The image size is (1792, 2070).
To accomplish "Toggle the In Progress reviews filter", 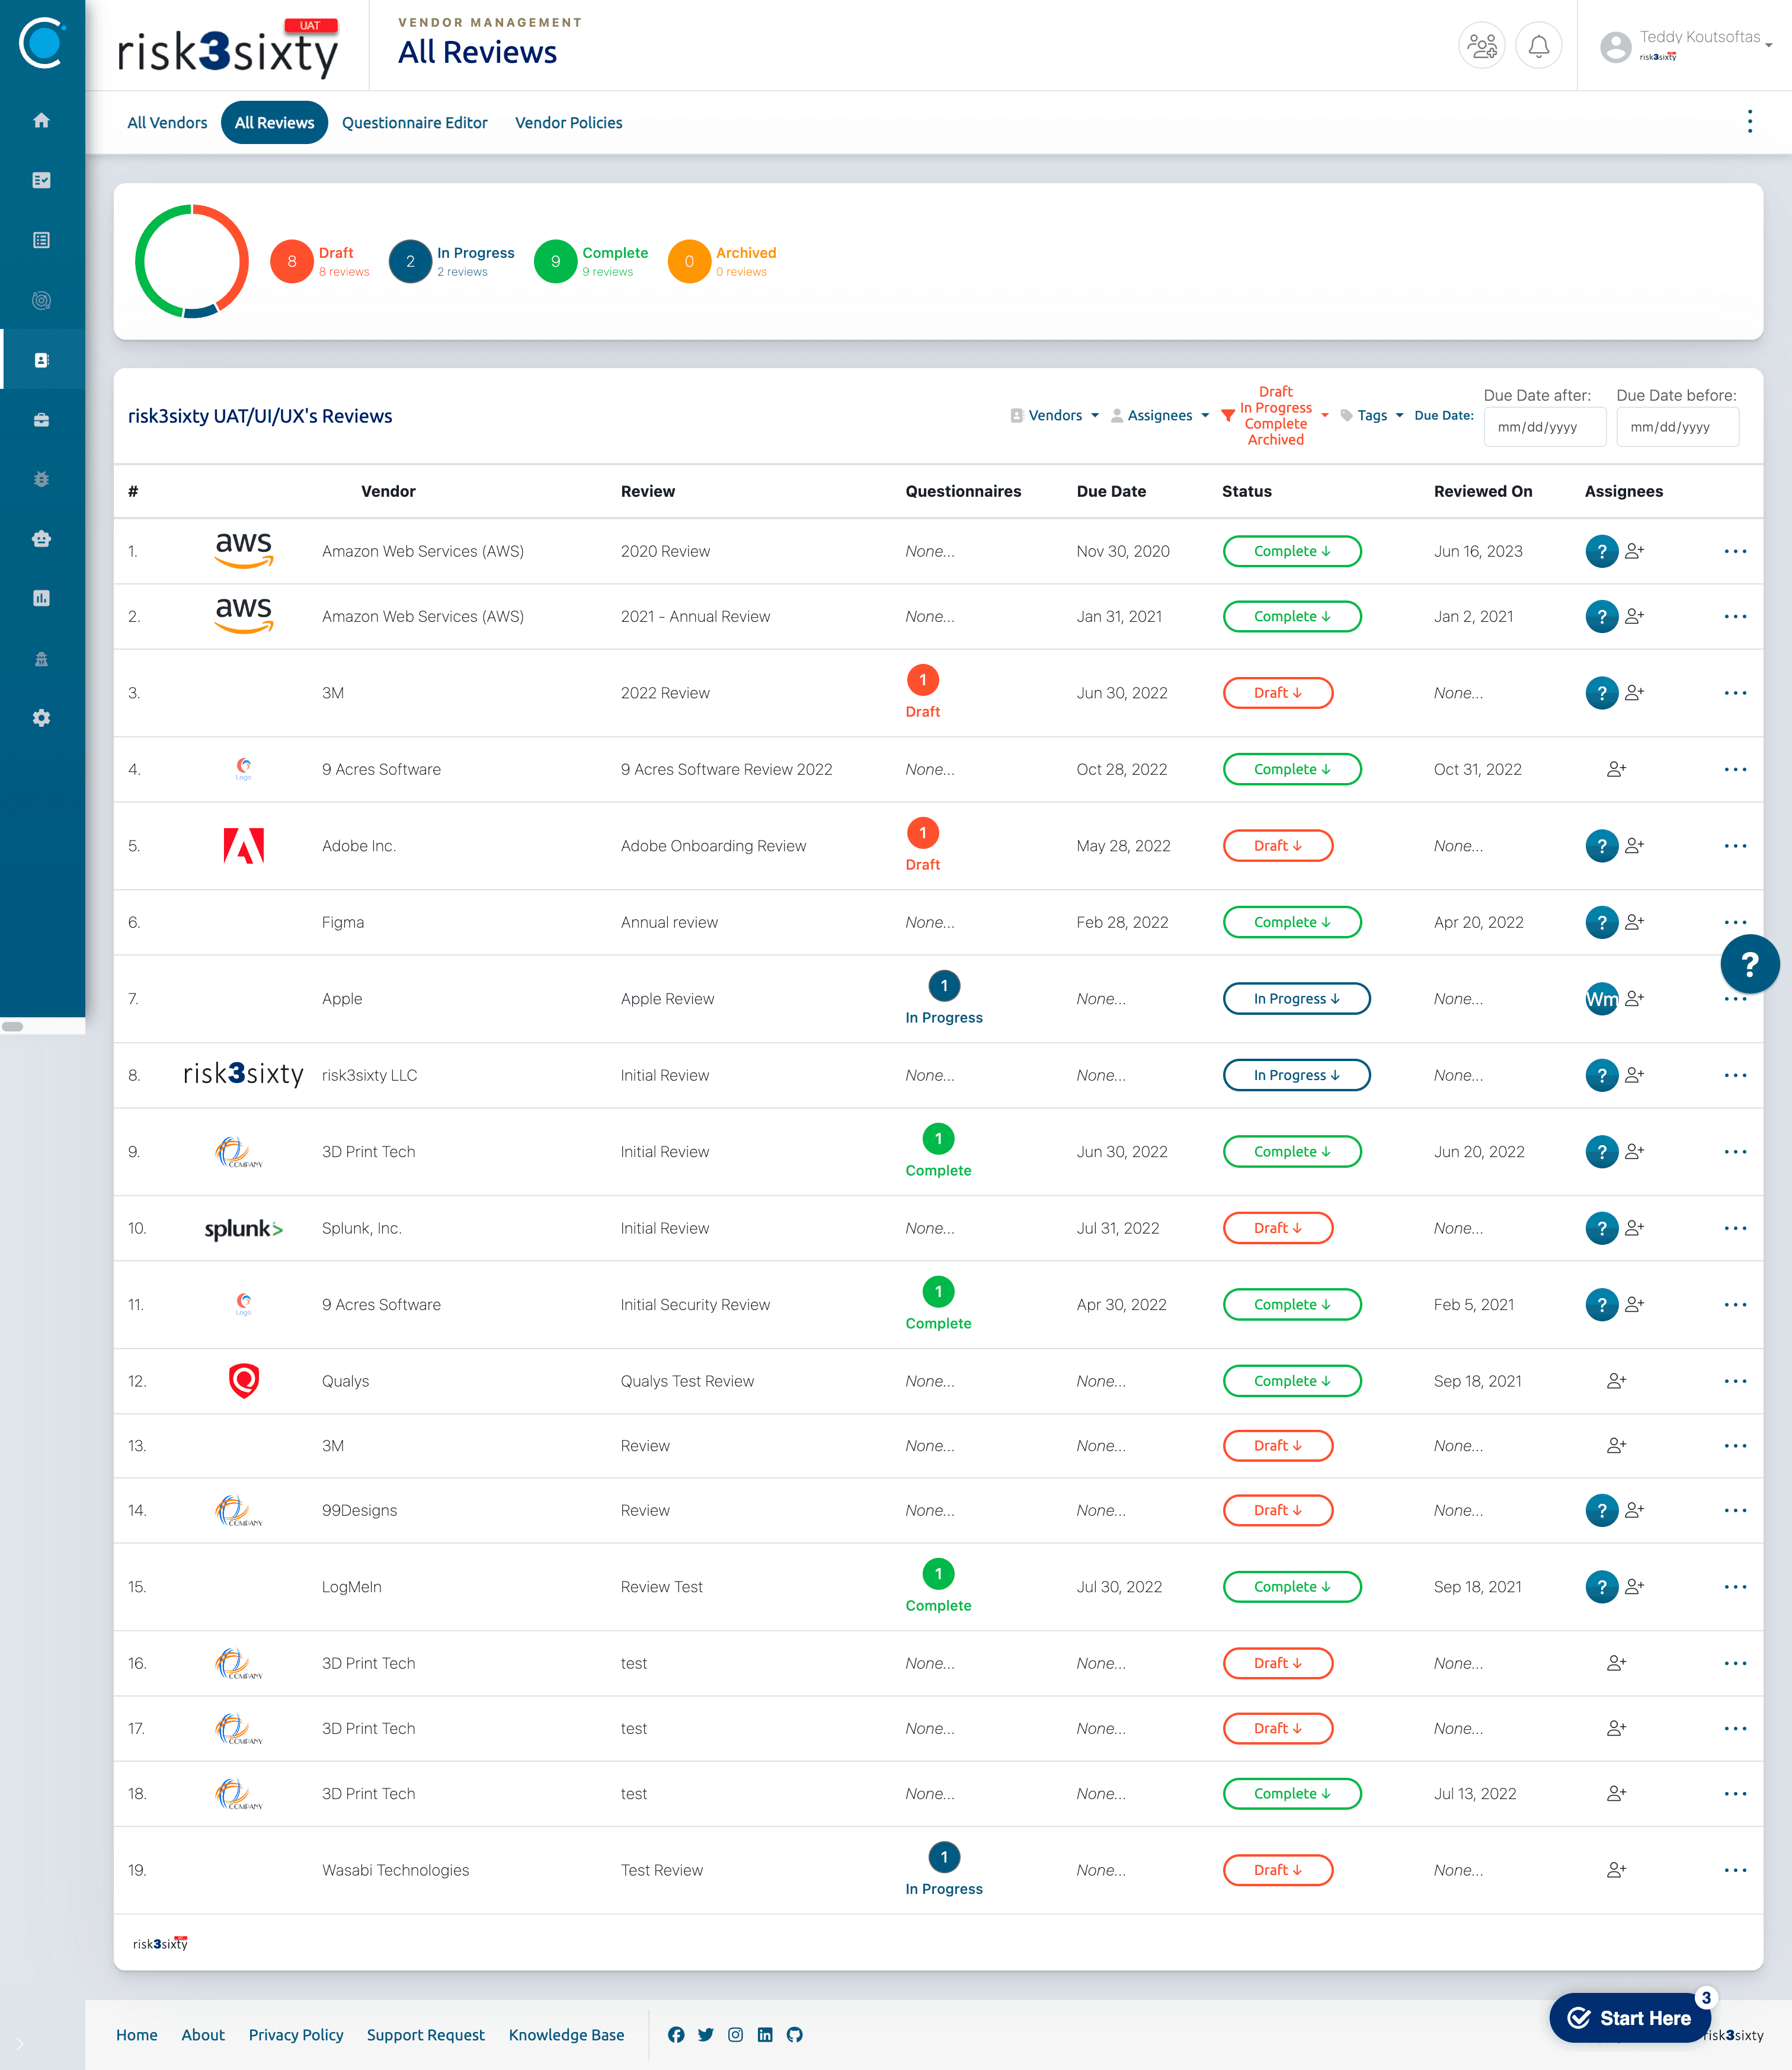I will click(410, 261).
